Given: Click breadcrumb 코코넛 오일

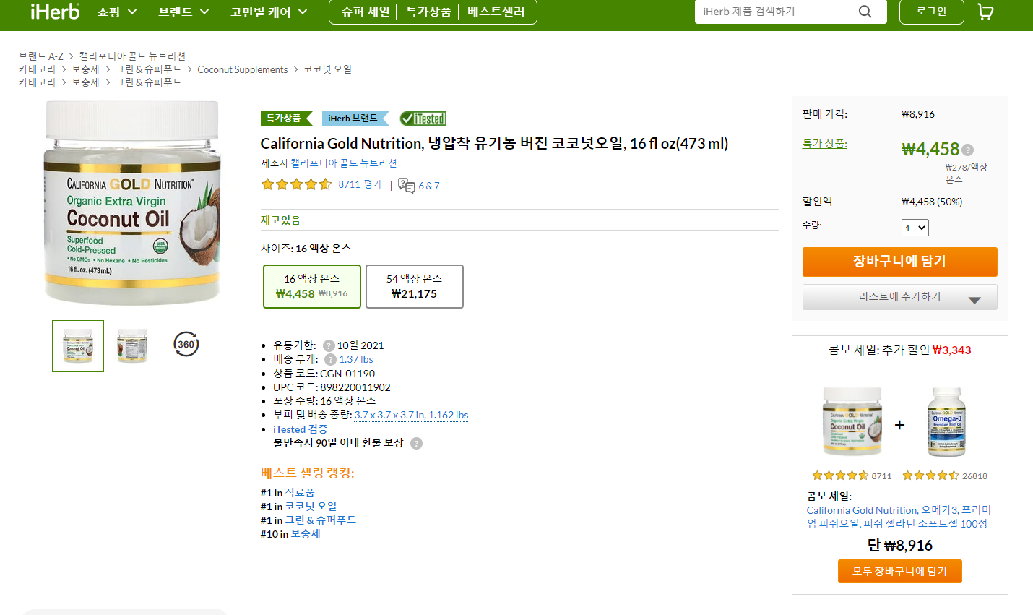Looking at the screenshot, I should (x=327, y=69).
